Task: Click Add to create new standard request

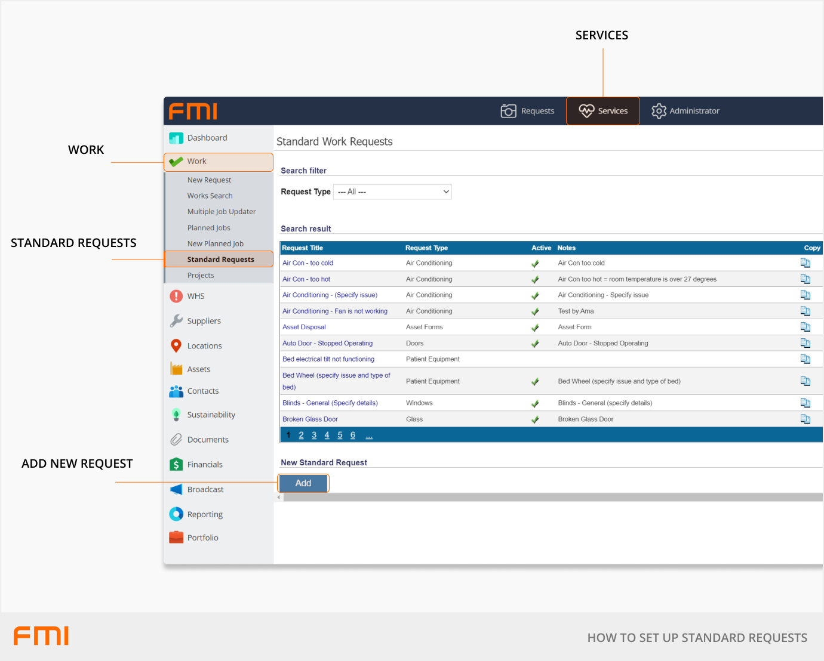Action: click(x=303, y=483)
